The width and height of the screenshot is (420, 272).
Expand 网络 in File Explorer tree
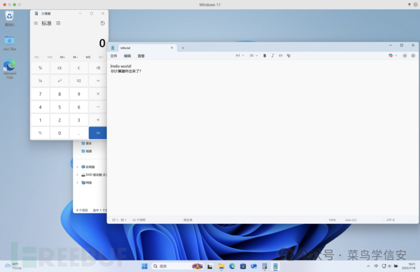77,183
